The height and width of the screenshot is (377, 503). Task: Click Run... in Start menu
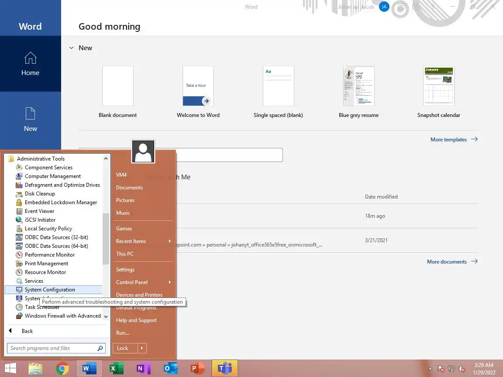click(x=123, y=333)
